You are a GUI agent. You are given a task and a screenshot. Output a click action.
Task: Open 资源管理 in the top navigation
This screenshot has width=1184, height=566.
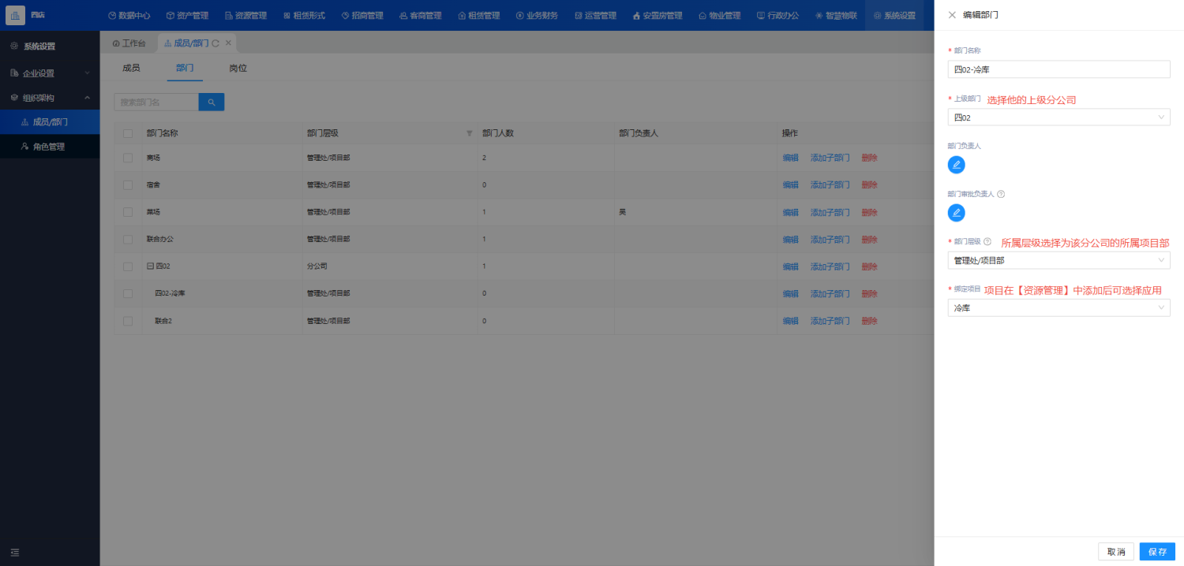pyautogui.click(x=245, y=15)
